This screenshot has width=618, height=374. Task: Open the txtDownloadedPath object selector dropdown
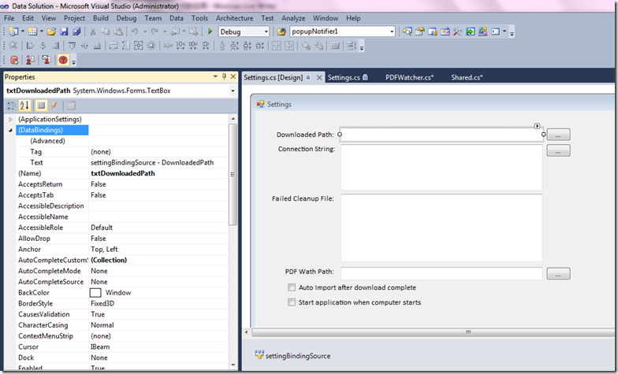click(233, 91)
